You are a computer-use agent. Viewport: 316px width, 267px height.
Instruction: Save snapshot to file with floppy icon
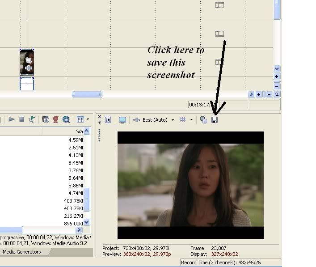click(215, 120)
